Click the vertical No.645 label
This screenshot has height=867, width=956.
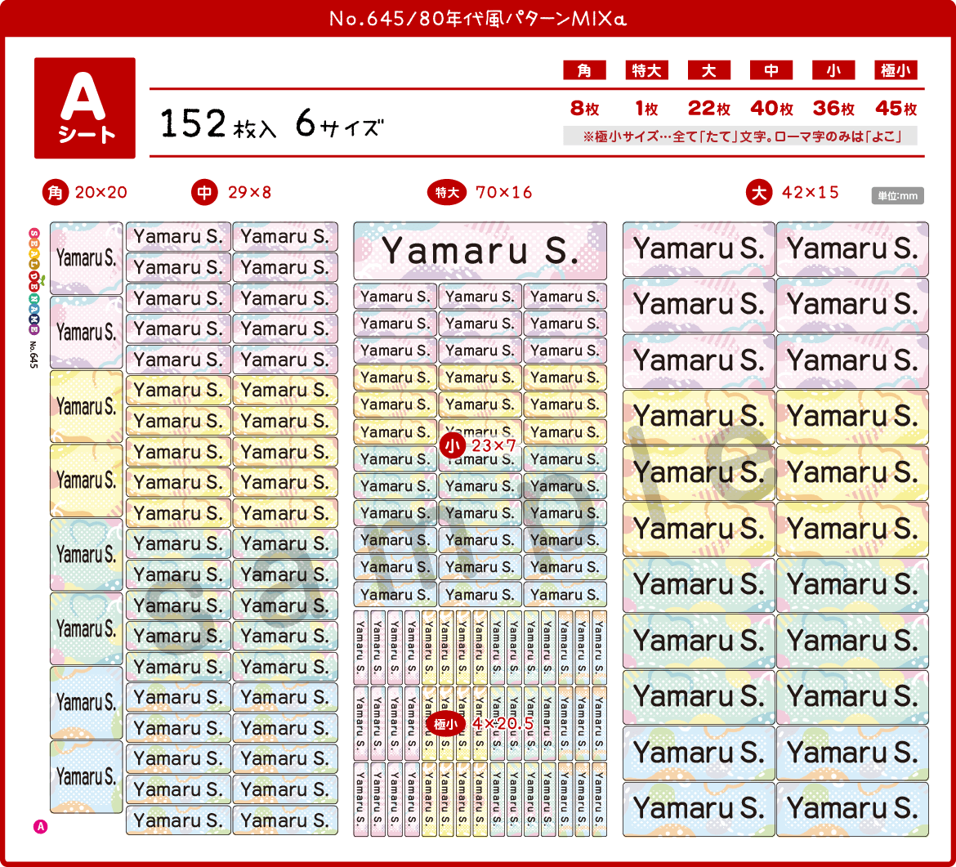[34, 355]
